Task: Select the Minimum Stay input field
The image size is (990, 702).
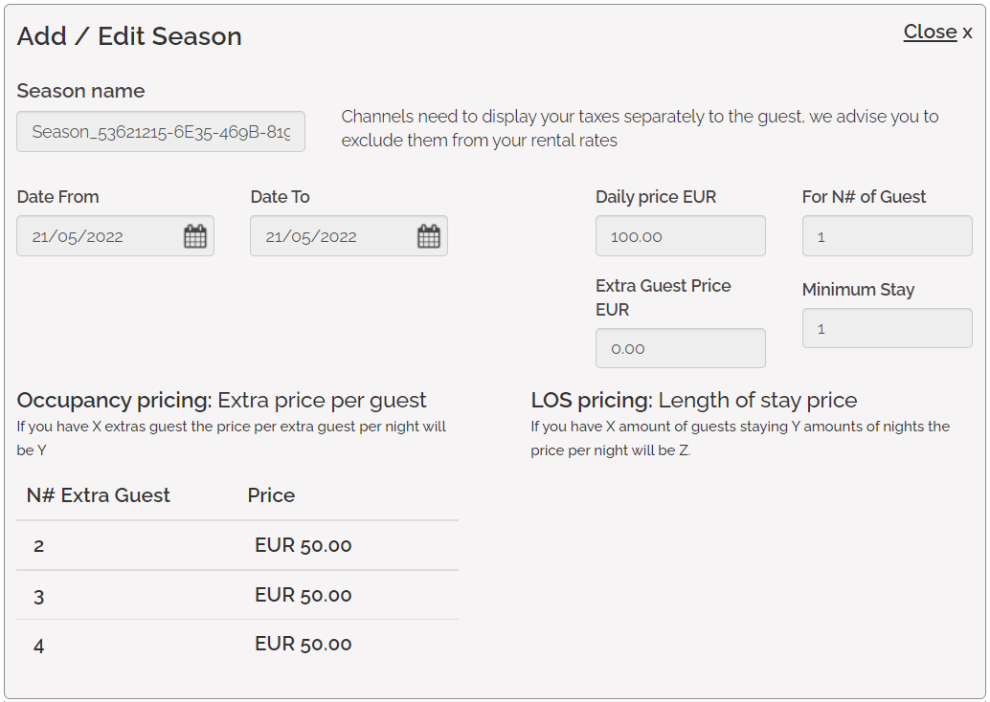Action: (x=887, y=328)
